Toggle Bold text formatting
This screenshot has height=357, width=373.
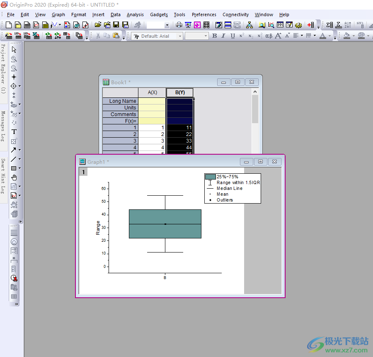click(214, 36)
